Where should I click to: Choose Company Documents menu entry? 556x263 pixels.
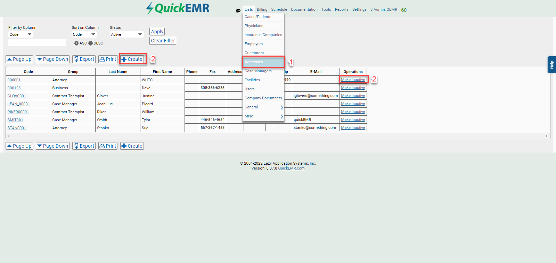(263, 98)
